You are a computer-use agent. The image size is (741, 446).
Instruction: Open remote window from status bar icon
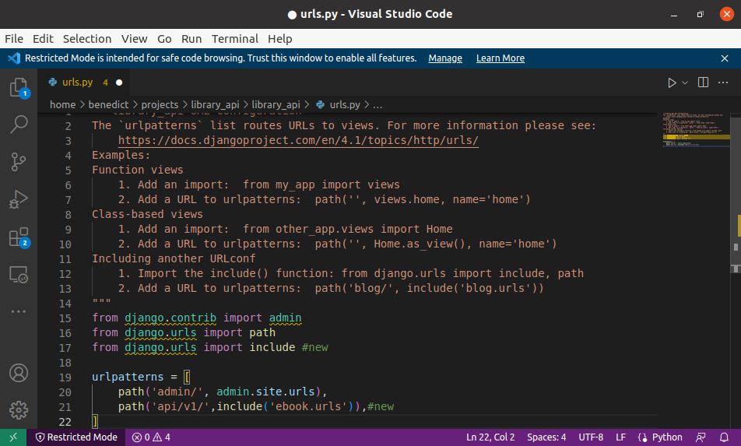(x=13, y=437)
